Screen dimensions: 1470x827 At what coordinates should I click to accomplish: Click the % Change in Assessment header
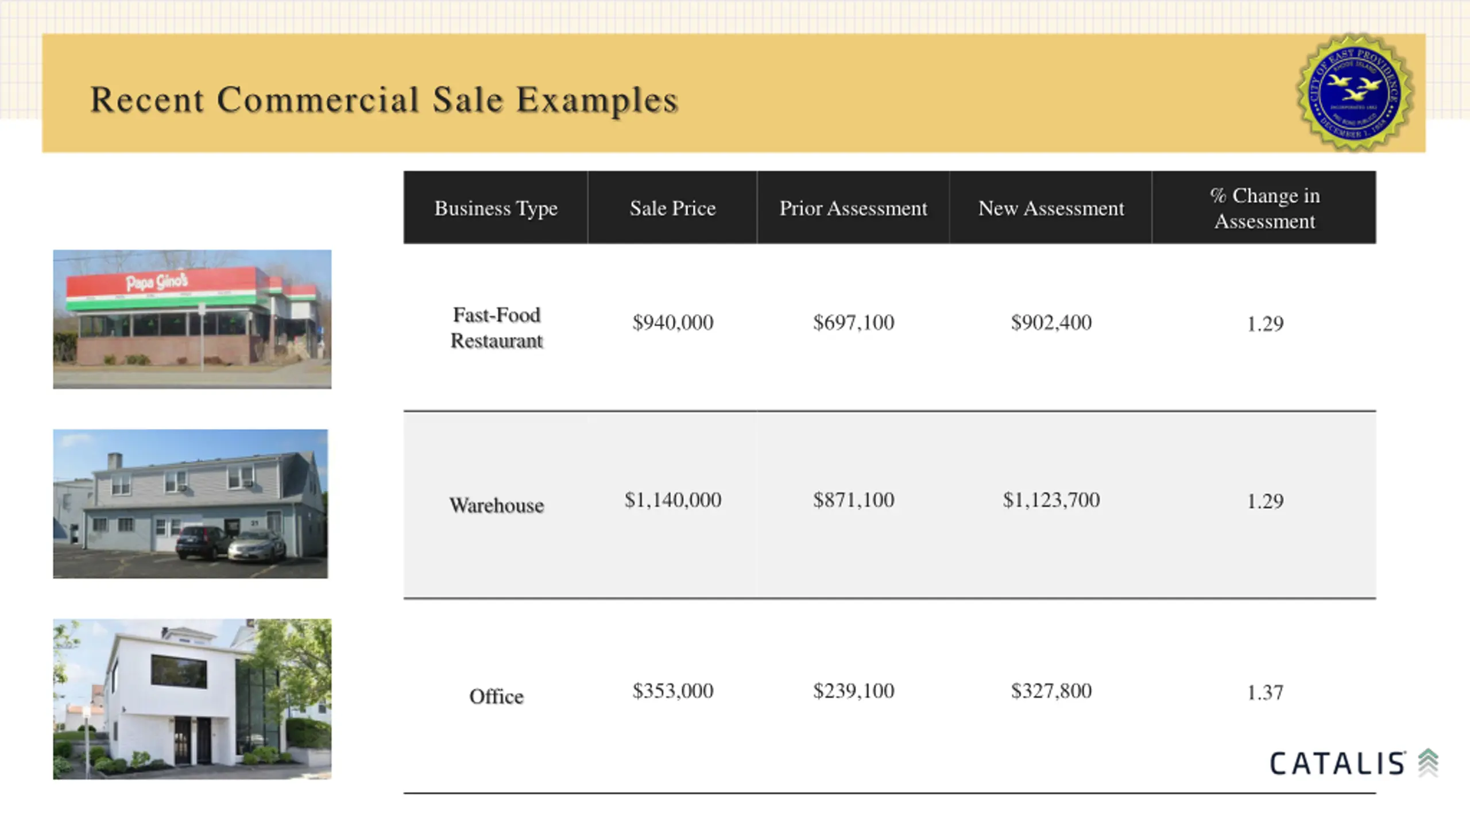[1264, 208]
